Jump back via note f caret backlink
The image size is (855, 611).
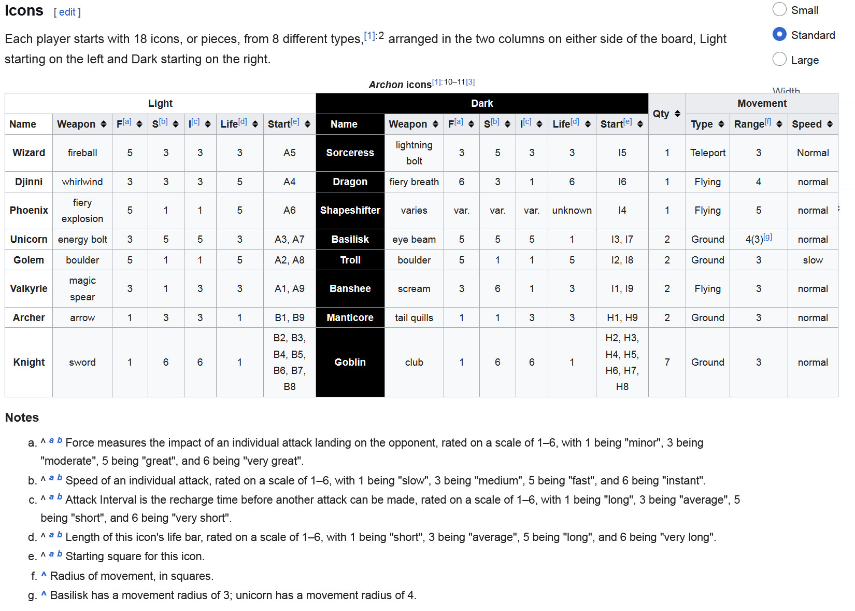click(44, 575)
